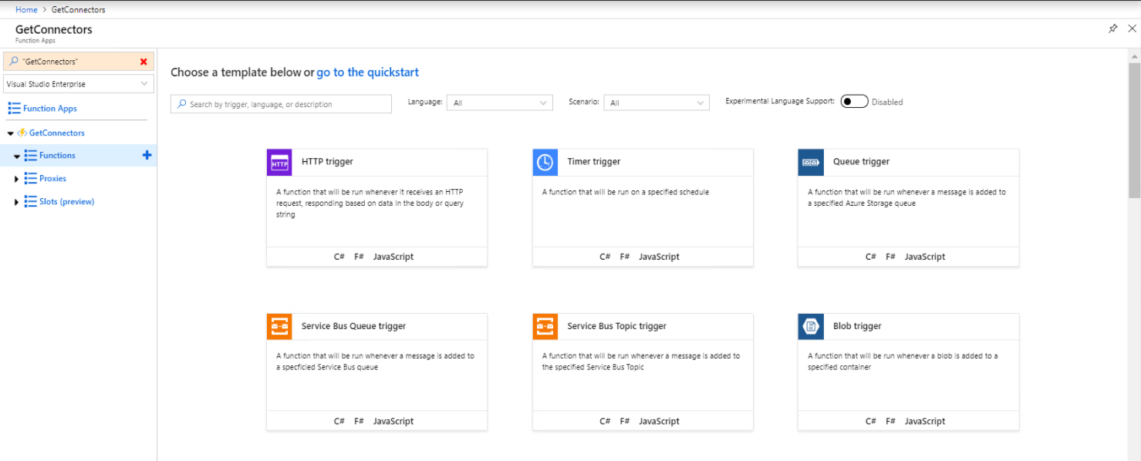
Task: Choose C# for Service Bus Queue trigger
Action: tap(339, 421)
